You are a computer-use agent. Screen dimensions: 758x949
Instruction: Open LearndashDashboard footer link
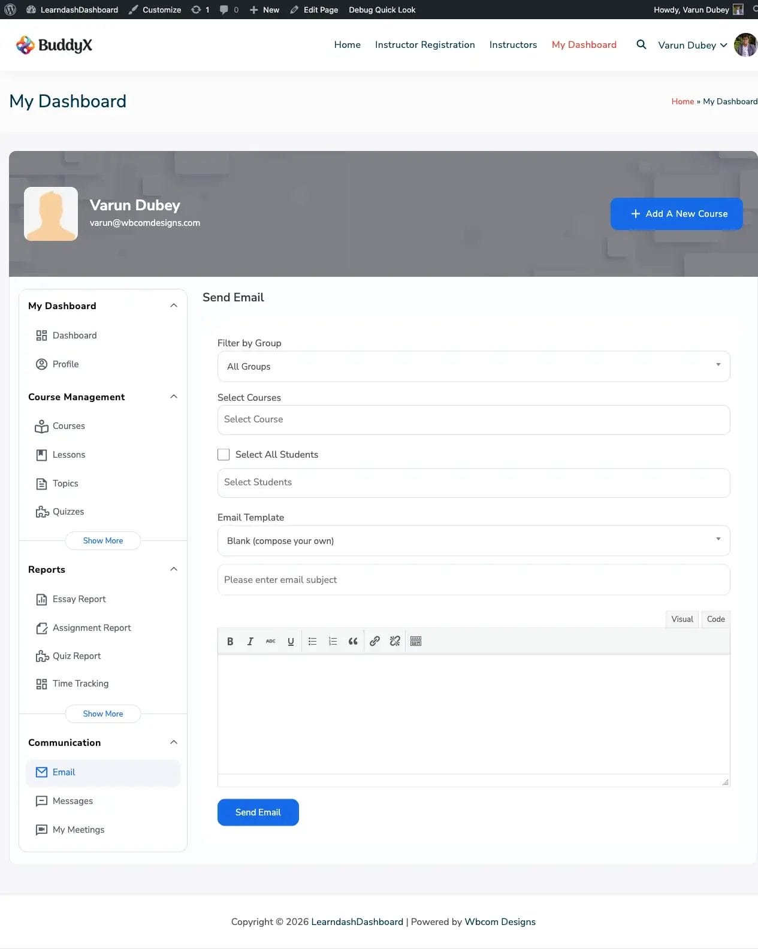[357, 922]
